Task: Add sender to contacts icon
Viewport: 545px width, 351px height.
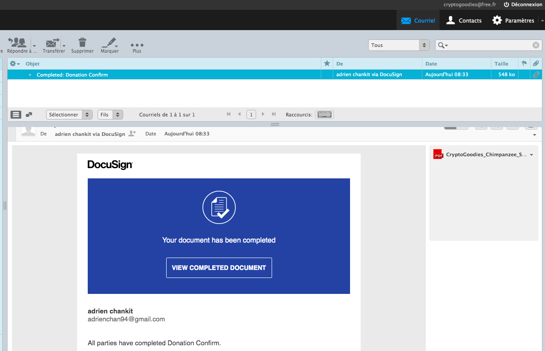Action: pos(132,133)
